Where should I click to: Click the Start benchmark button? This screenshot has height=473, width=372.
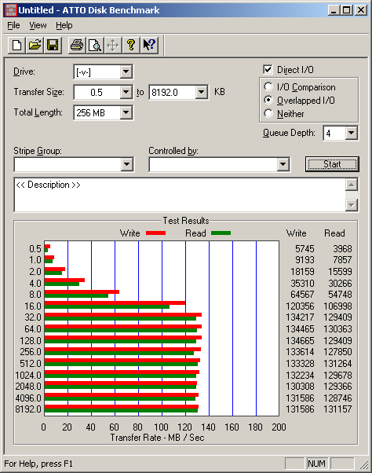click(x=332, y=164)
